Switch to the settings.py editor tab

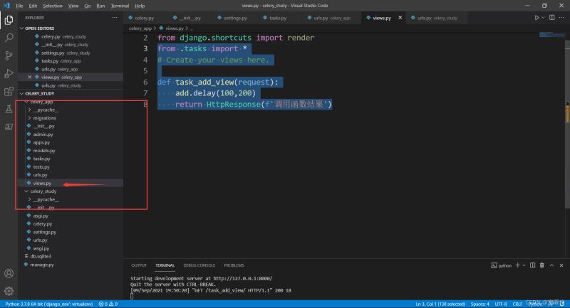237,16
